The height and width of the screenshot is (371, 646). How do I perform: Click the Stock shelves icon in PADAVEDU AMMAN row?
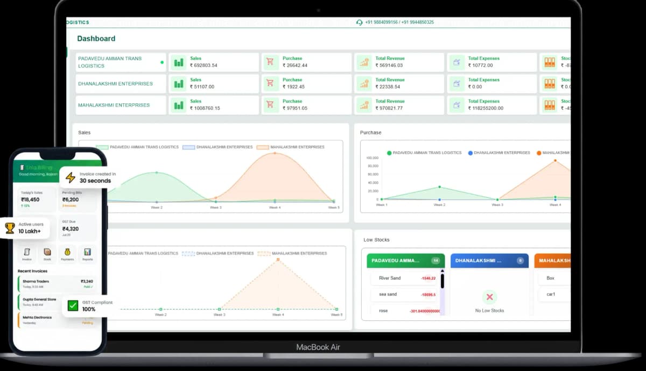549,62
